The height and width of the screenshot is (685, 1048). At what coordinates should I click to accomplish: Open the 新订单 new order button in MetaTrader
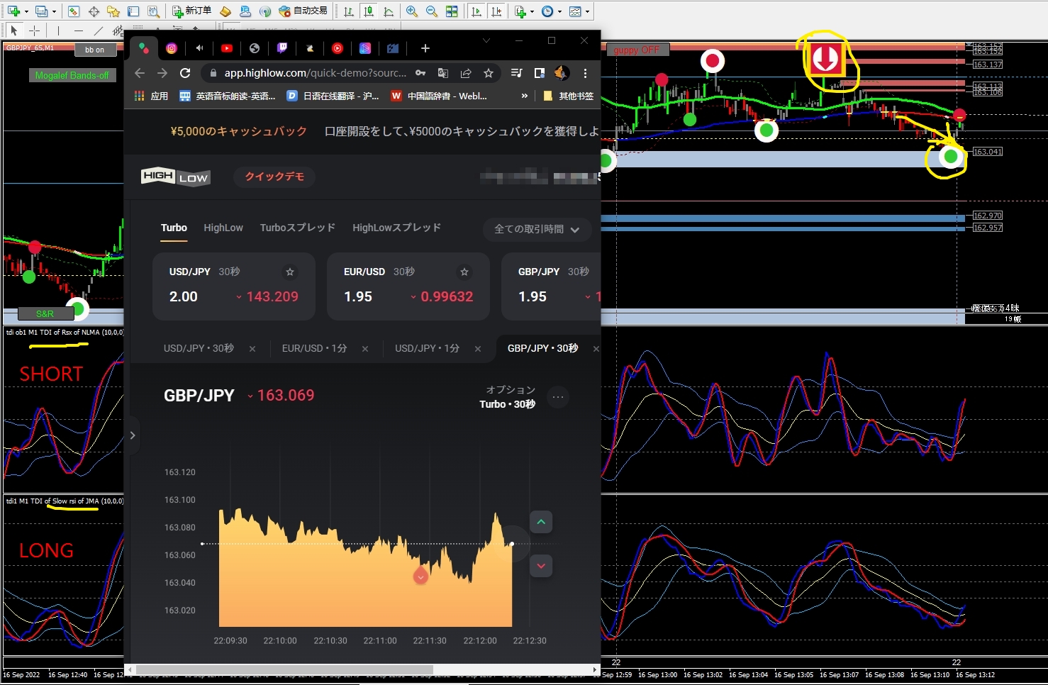192,11
